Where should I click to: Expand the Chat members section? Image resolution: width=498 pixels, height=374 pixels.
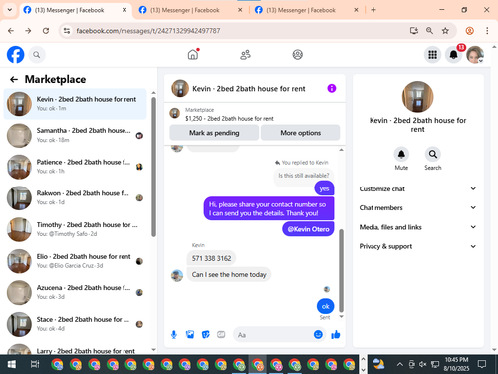417,207
